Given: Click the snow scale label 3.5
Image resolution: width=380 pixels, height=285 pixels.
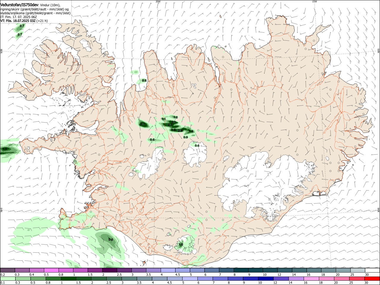Looking at the screenshot, I should (148, 275).
